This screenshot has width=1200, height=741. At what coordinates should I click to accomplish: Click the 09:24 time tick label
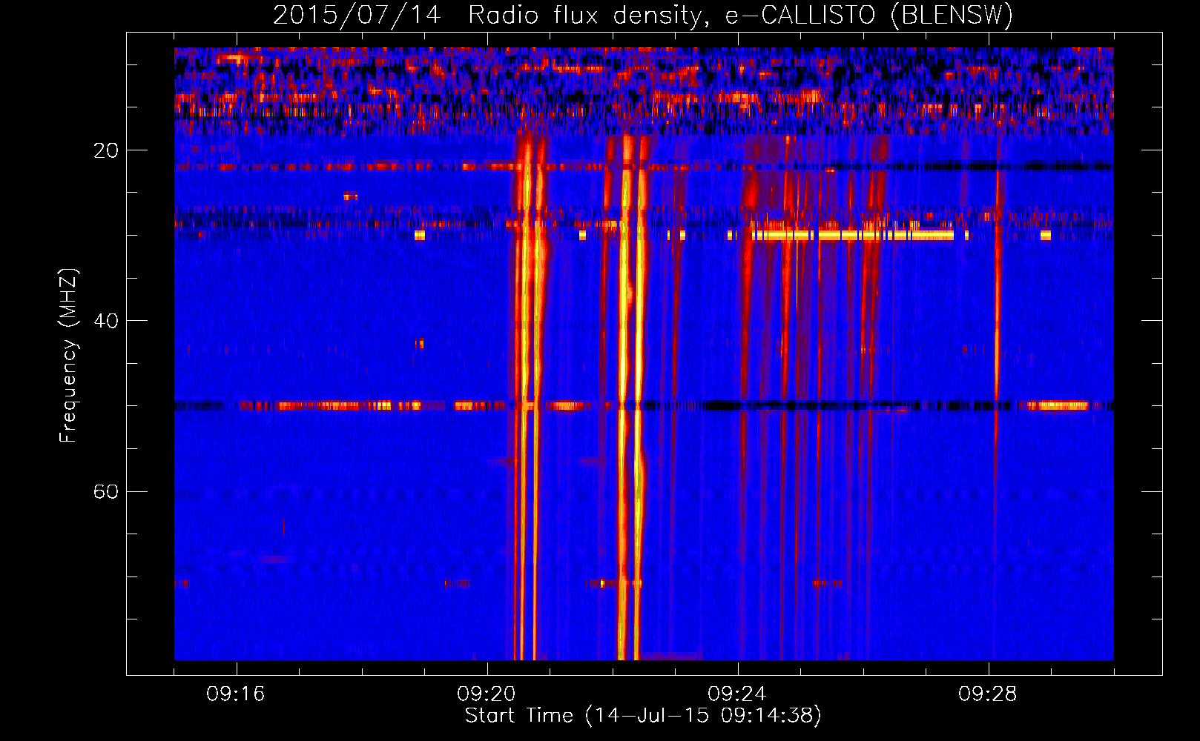coord(737,694)
